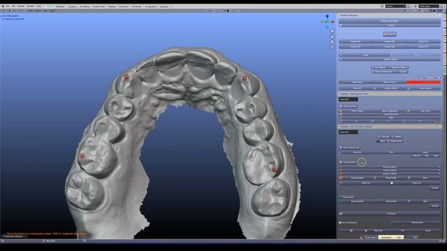Collapse the Models Aligning panel header
Screen dimensions: 447x251
(390, 93)
